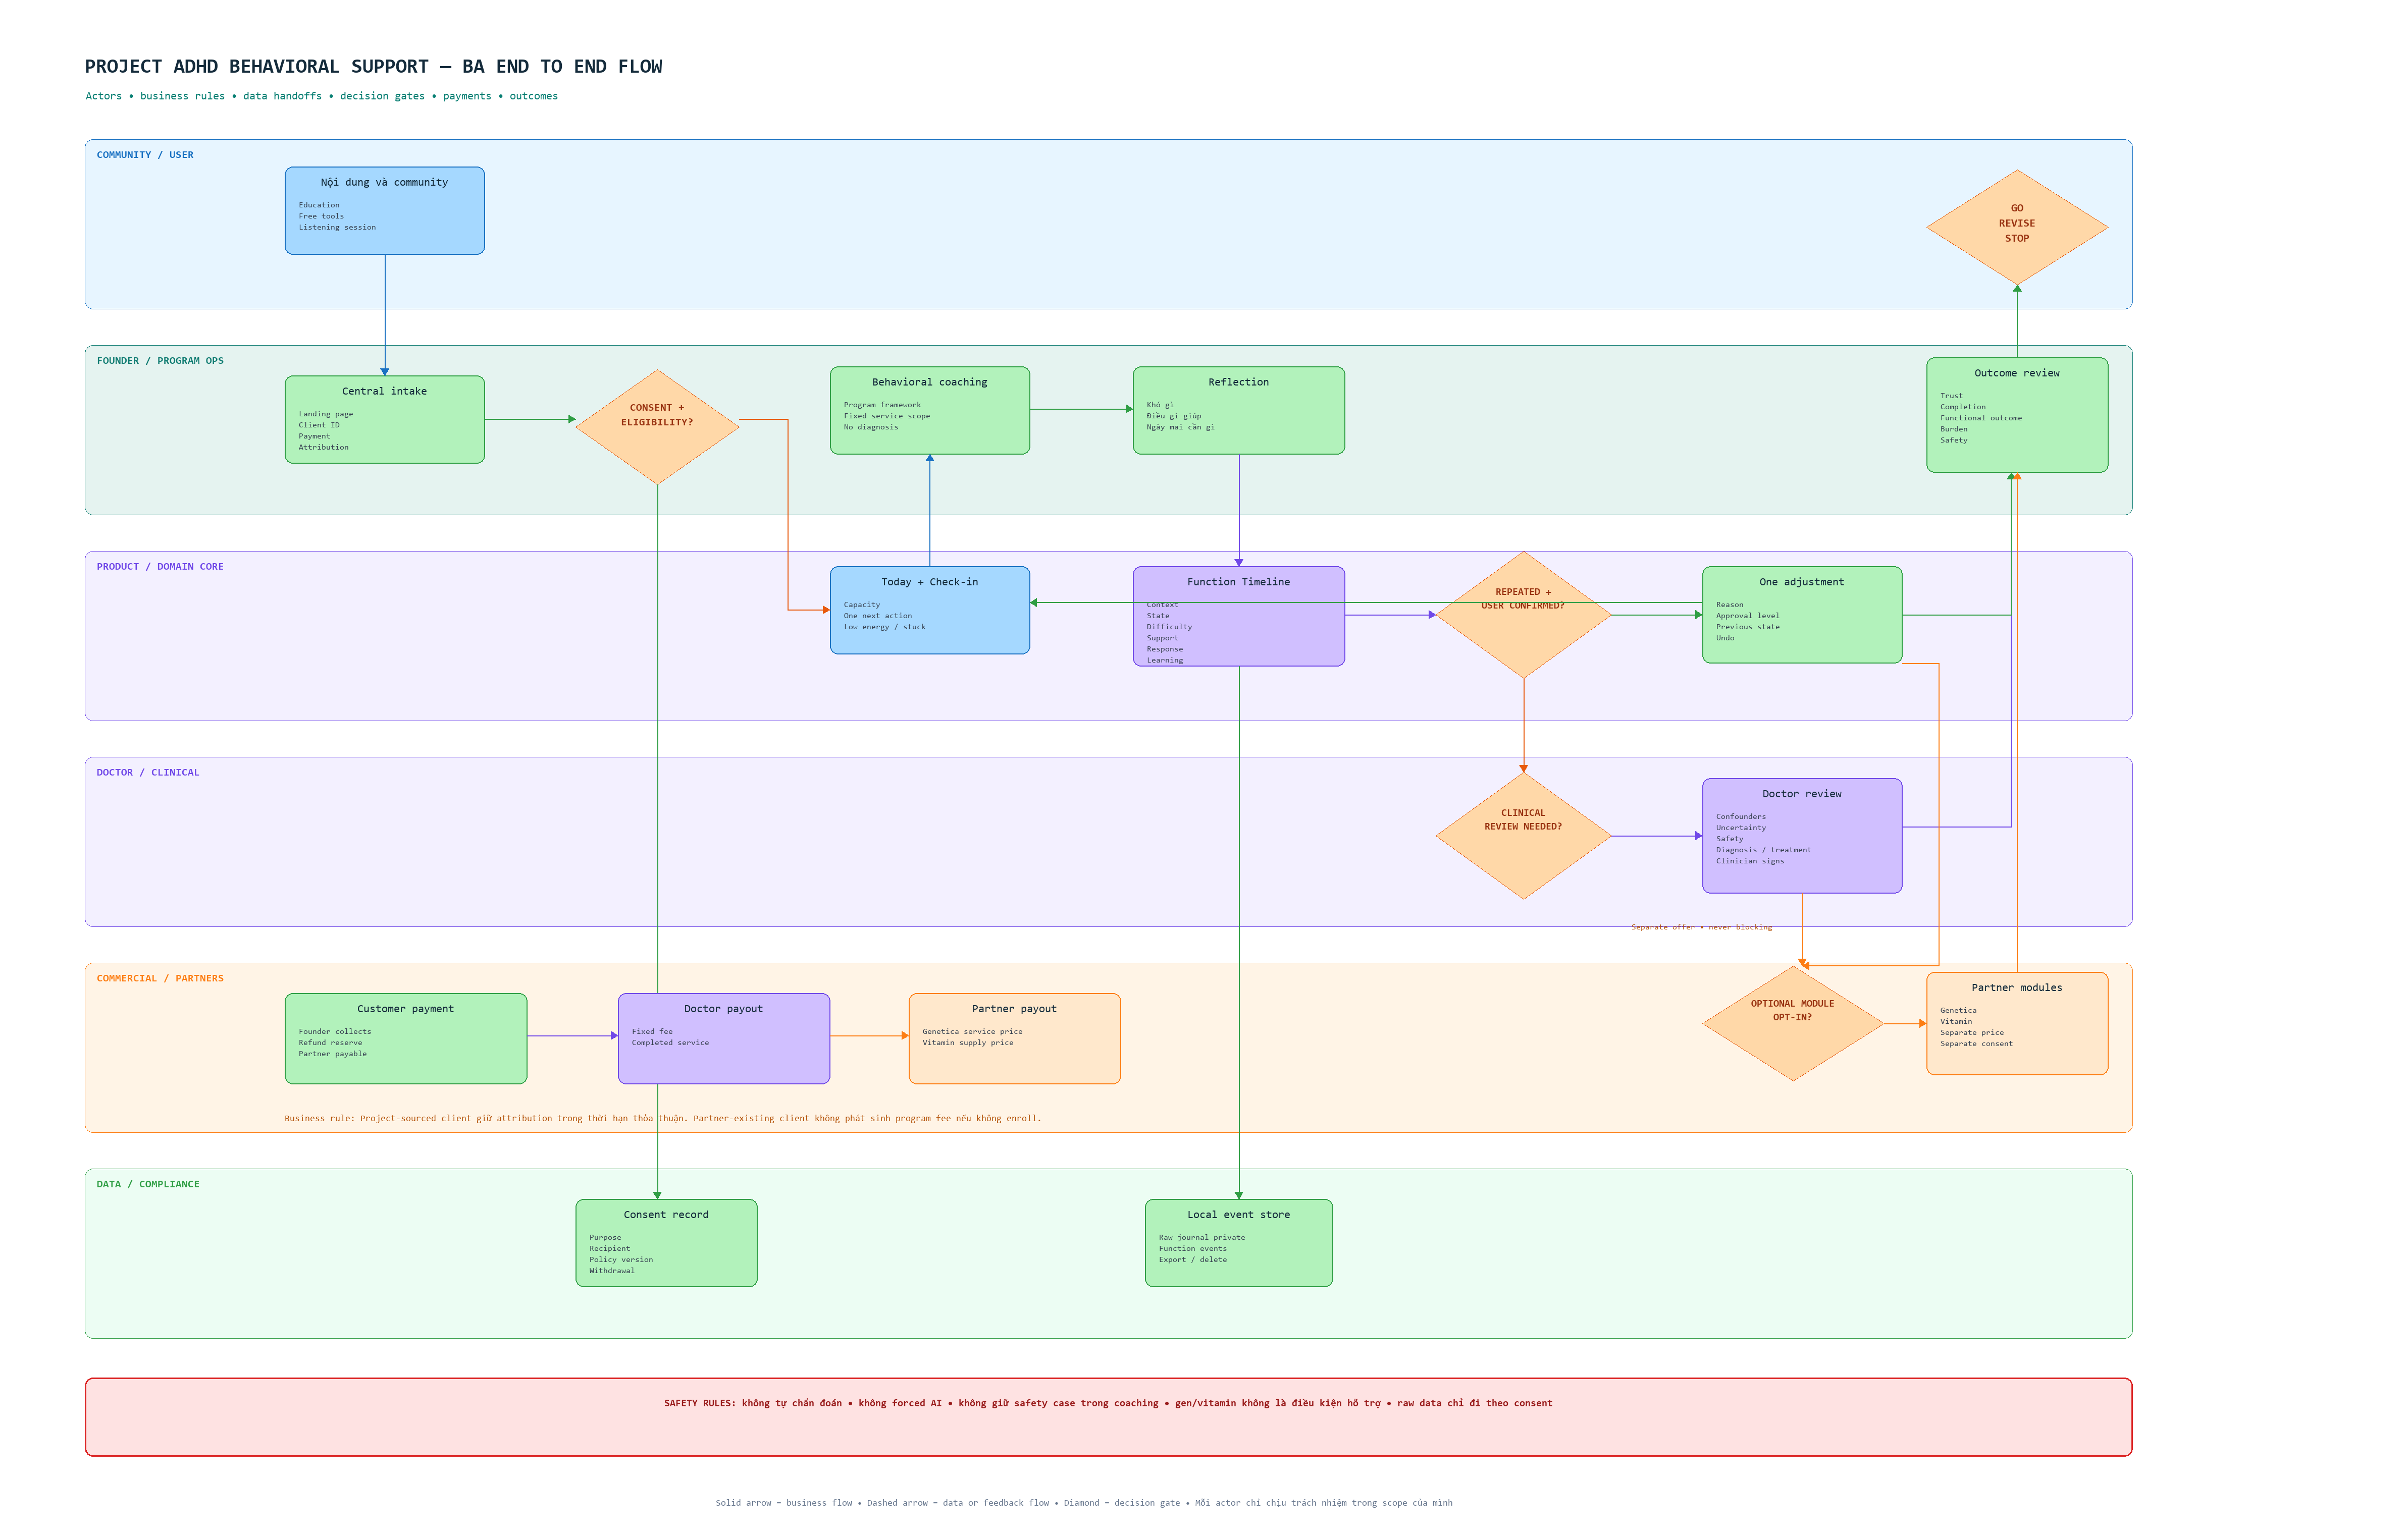Screen dimensions: 2405x1540
Task: Click 'Listening session' in the community box
Action: pyautogui.click(x=337, y=228)
